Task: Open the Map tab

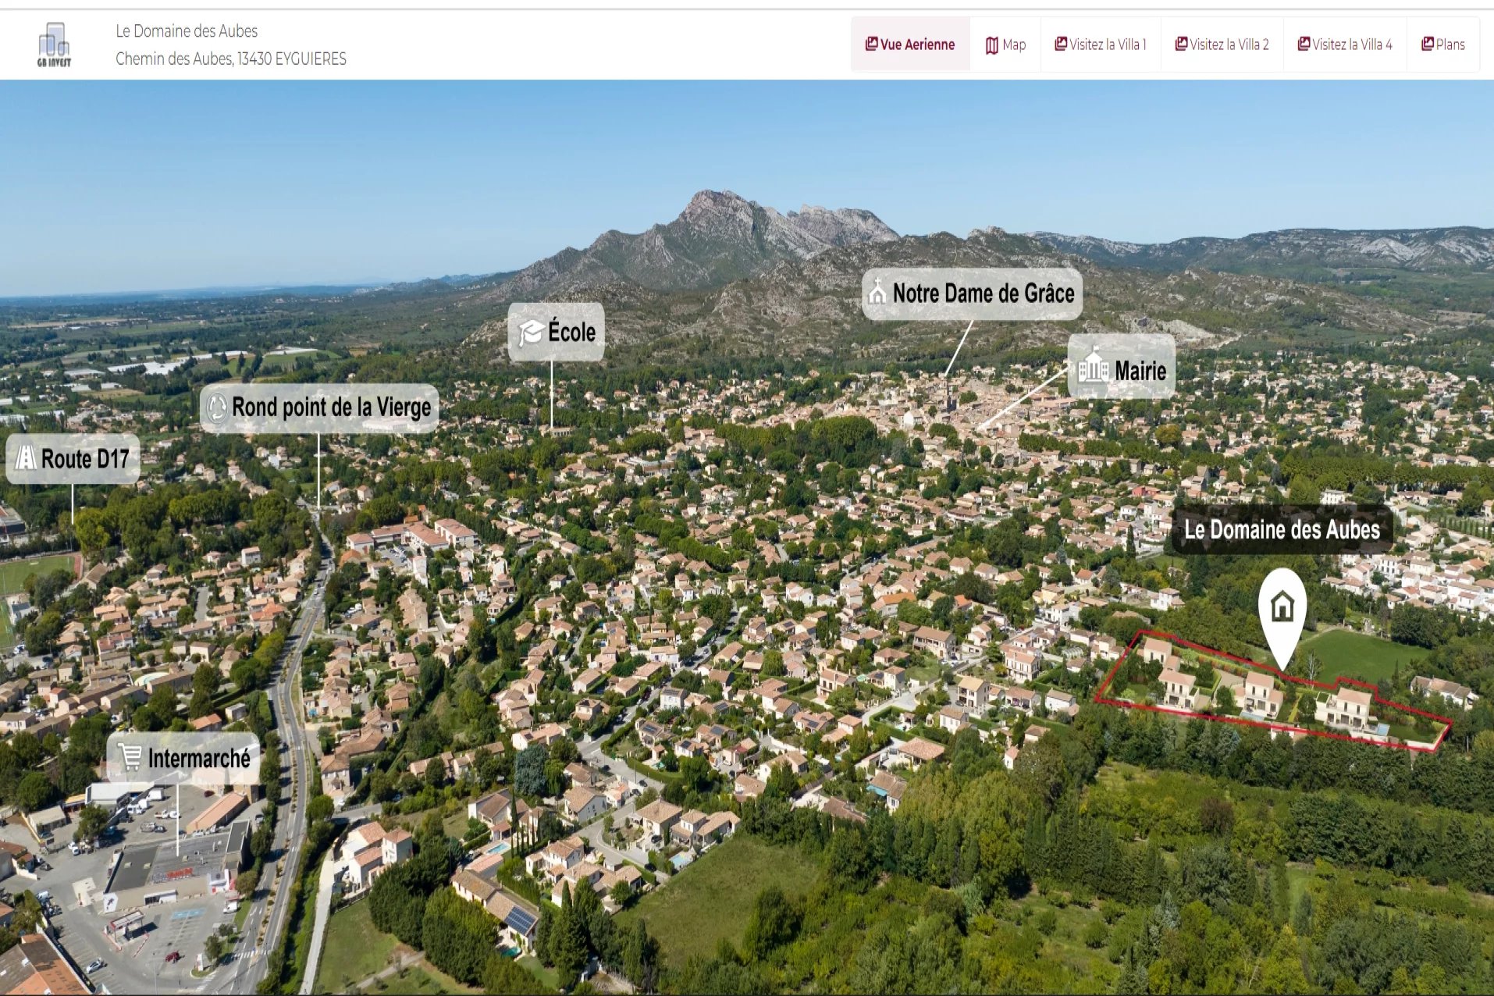Action: tap(1005, 44)
